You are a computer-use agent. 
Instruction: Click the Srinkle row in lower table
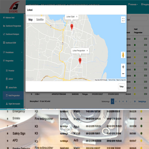click(x=74, y=118)
